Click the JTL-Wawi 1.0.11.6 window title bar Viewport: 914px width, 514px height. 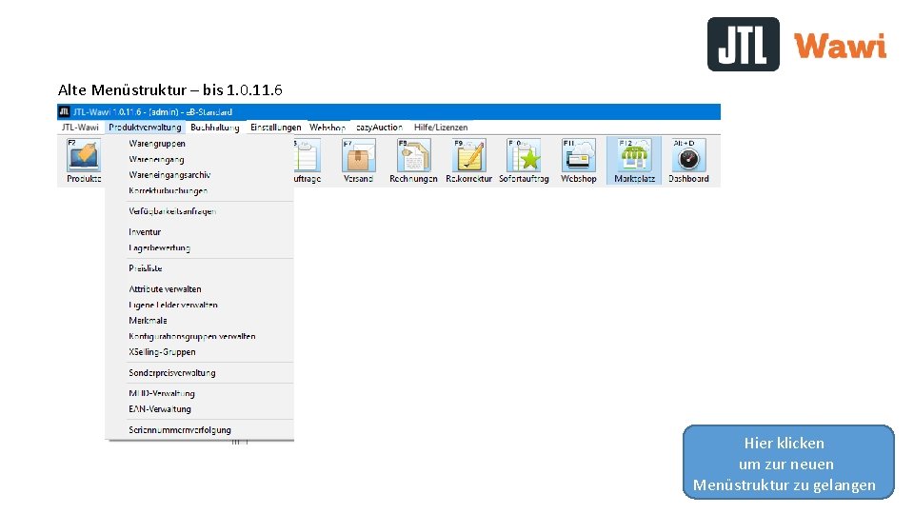pyautogui.click(x=388, y=112)
